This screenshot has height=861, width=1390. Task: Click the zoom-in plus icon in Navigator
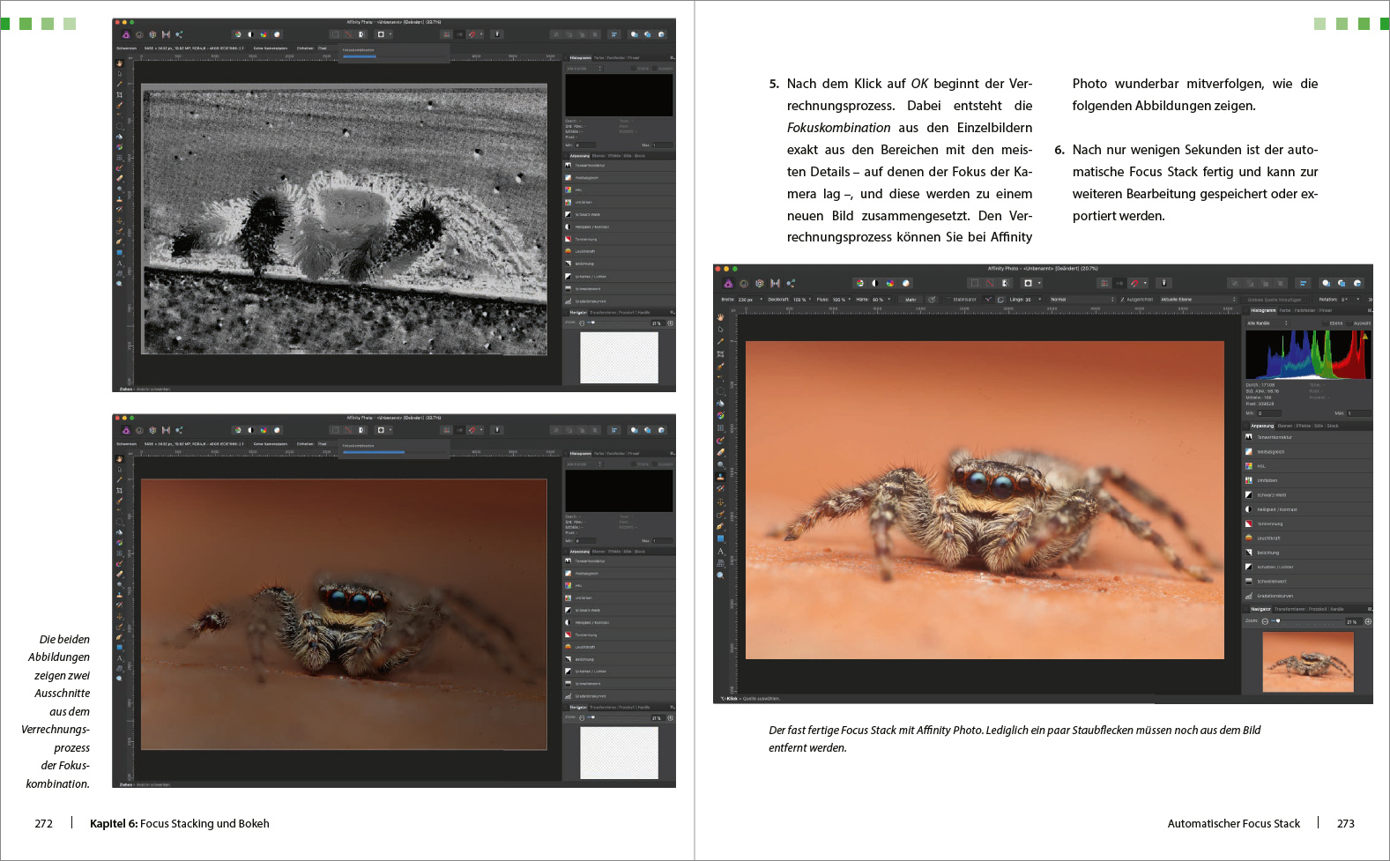pos(1368,621)
